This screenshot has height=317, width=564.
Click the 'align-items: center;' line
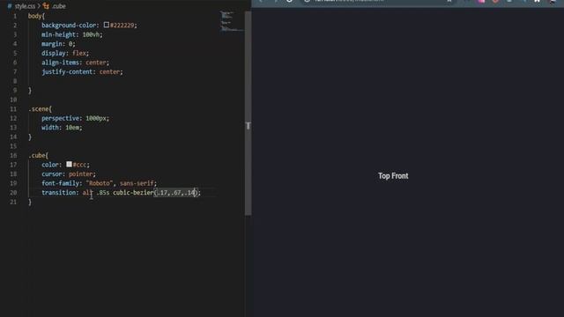click(75, 63)
